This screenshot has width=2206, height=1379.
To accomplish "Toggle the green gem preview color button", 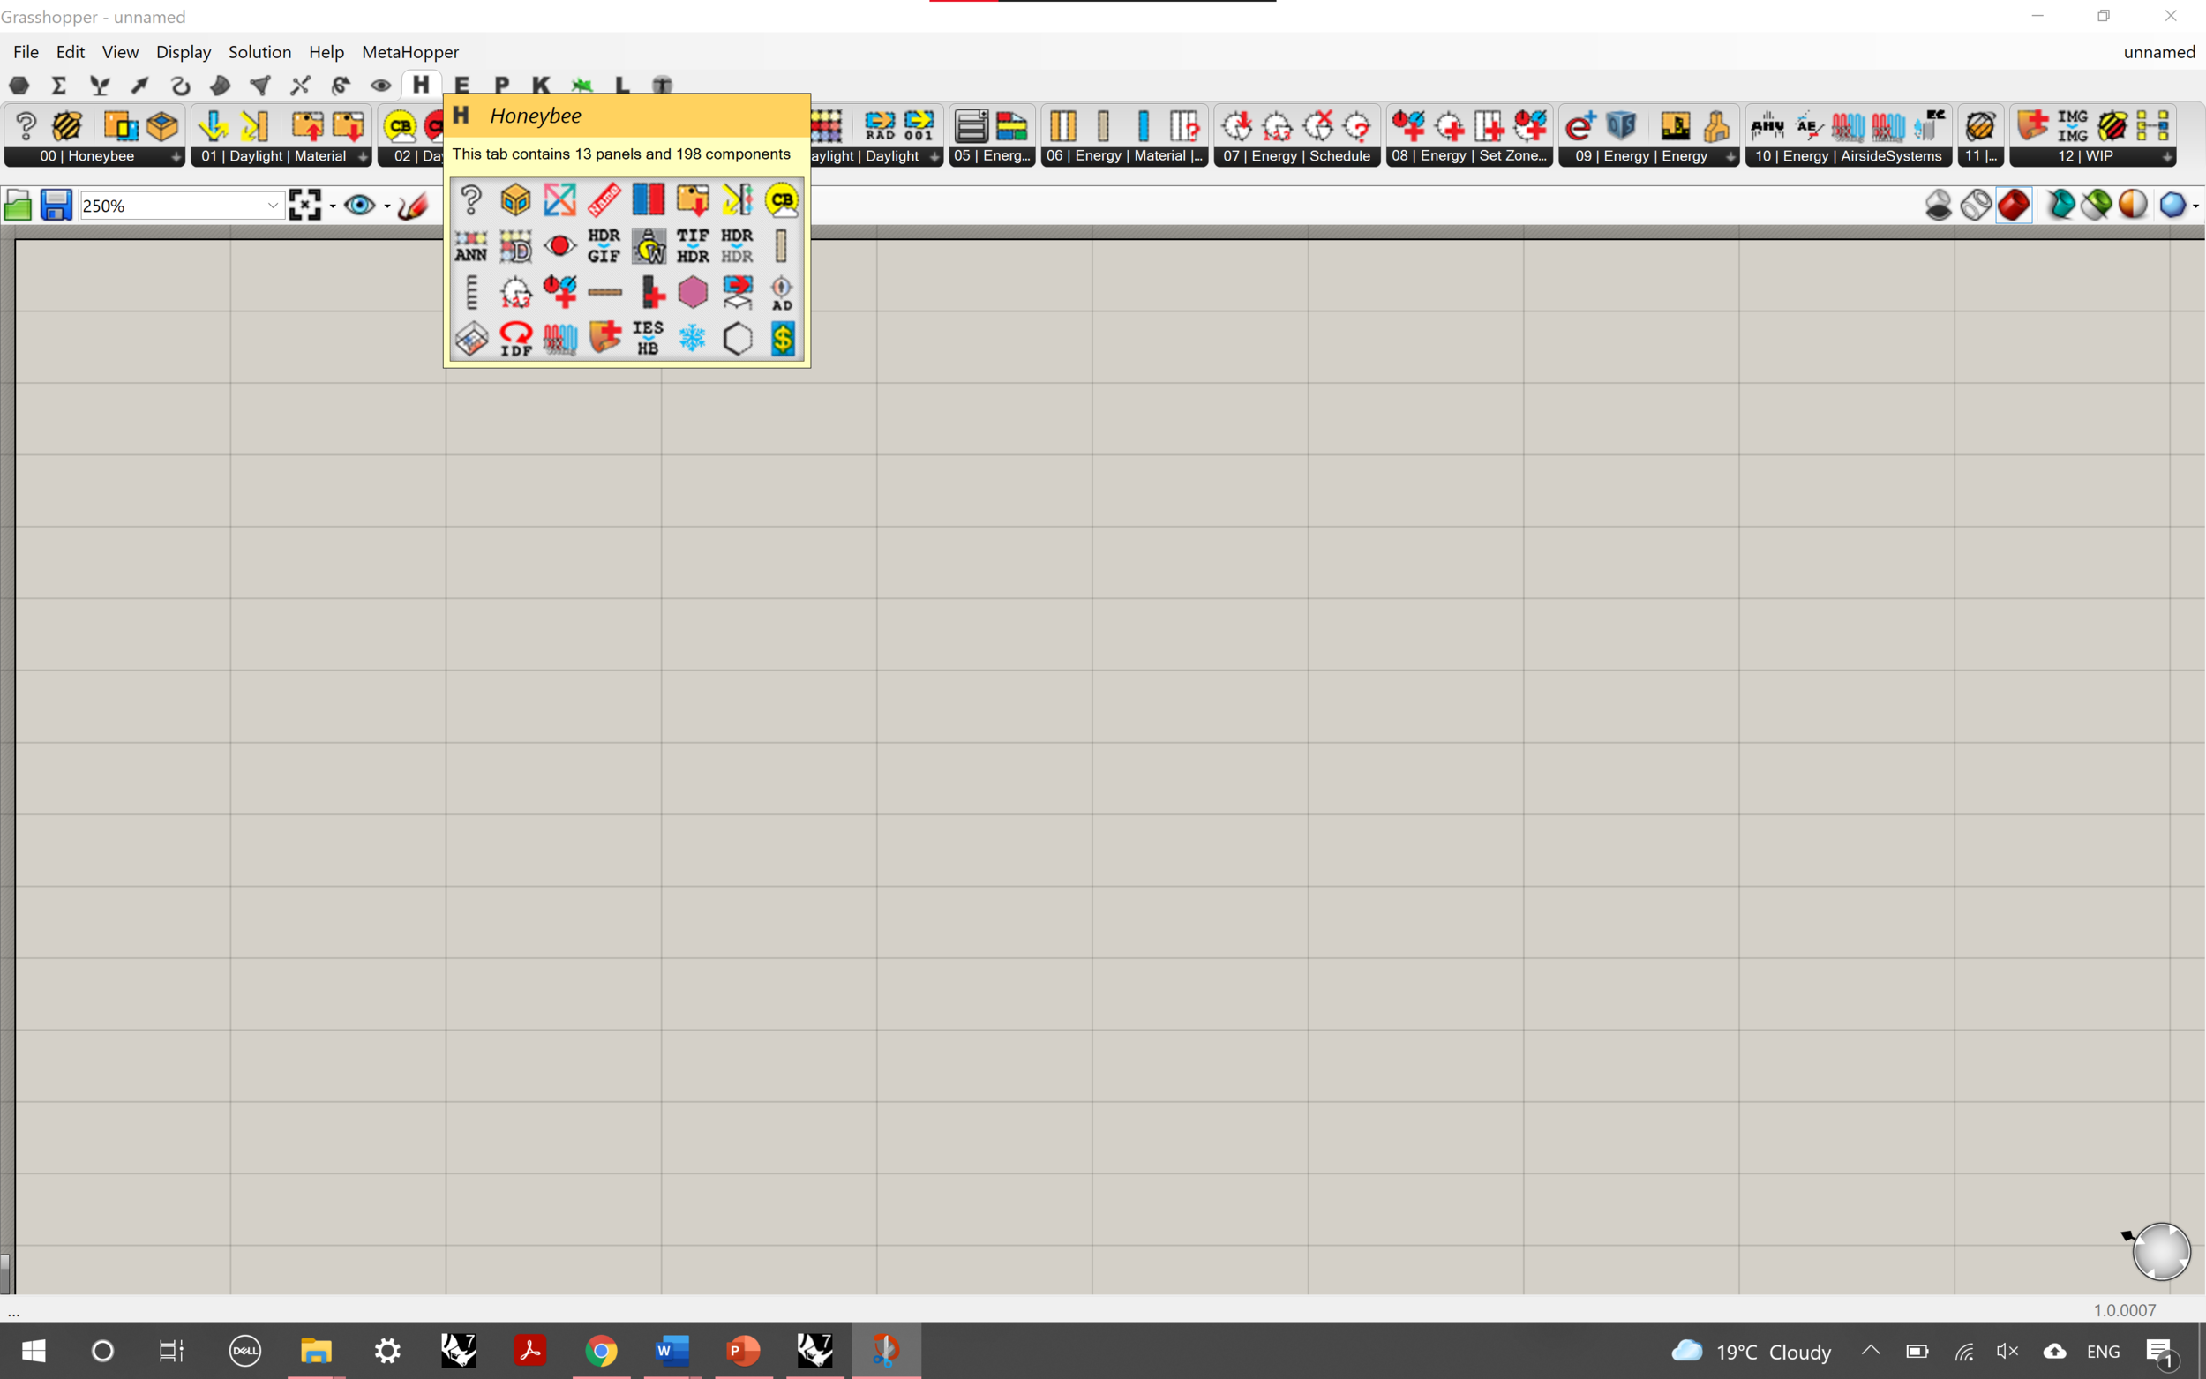I will [x=2097, y=206].
